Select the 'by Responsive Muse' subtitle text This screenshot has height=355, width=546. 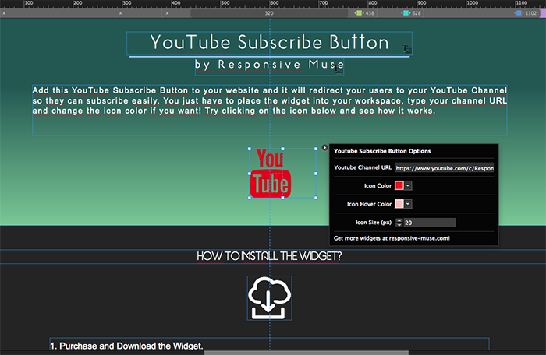pos(270,65)
